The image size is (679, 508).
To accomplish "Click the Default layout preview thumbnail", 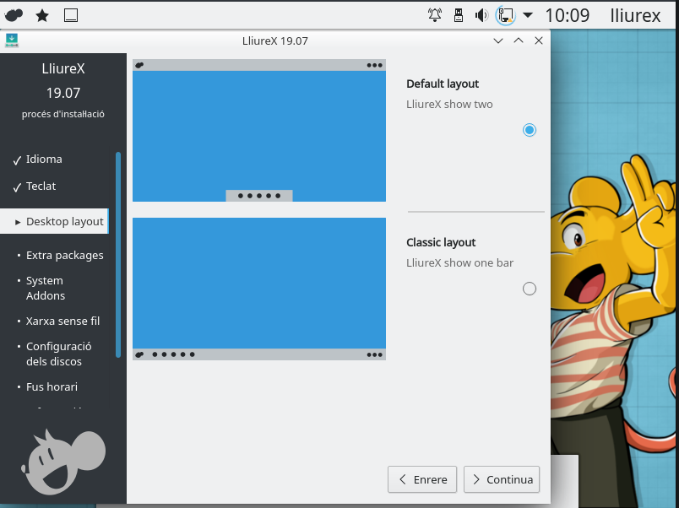I will 259,131.
